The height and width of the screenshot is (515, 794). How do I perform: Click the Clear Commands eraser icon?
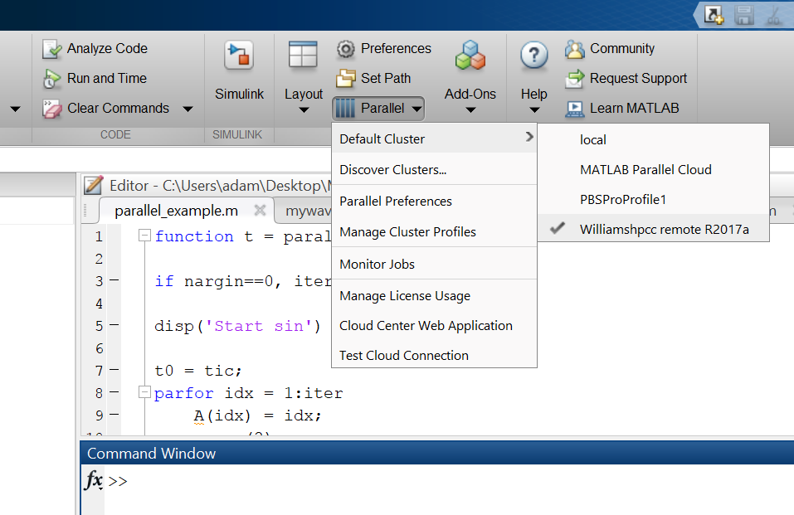(51, 109)
